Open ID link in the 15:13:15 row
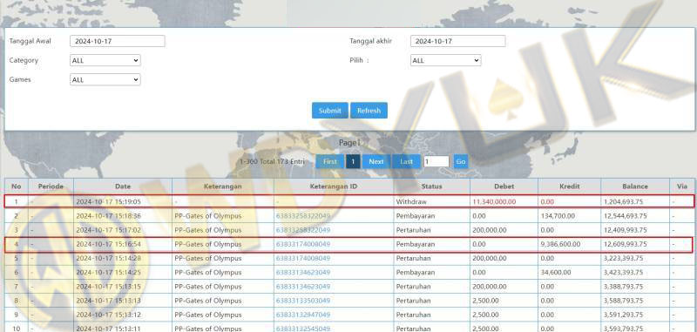 click(x=303, y=287)
